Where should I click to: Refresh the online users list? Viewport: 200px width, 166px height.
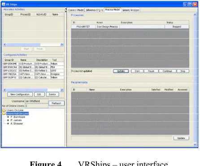57,103
